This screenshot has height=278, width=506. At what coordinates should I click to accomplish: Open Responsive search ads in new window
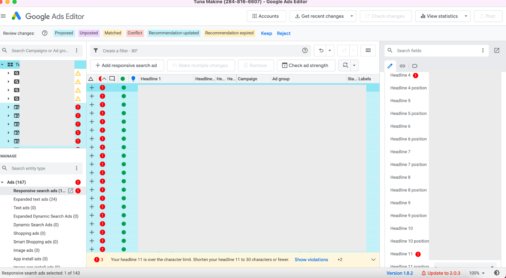point(71,191)
